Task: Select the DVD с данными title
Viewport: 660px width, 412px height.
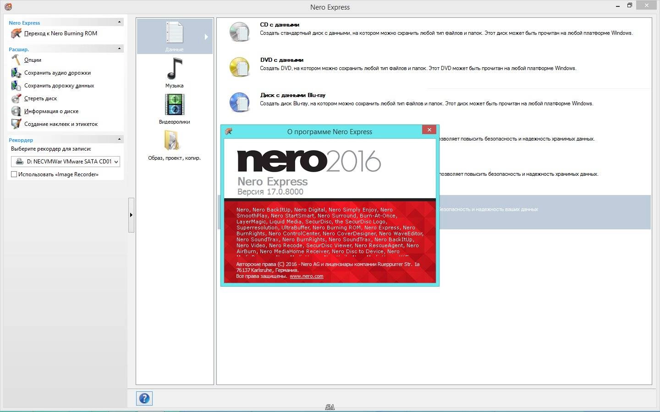Action: [x=281, y=60]
